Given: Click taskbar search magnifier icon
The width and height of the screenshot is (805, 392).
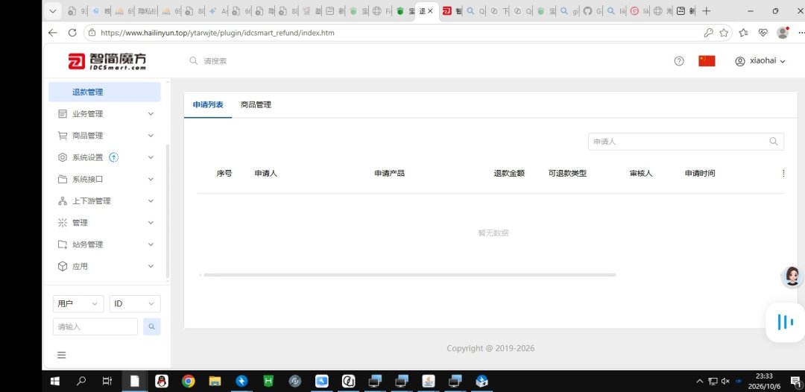Looking at the screenshot, I should pos(81,382).
